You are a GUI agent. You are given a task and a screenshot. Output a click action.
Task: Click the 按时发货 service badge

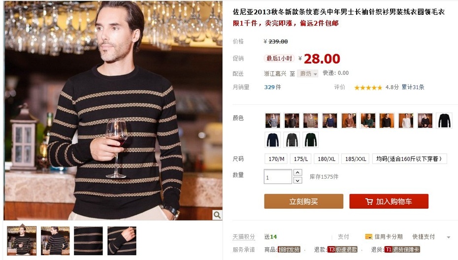tap(289, 250)
